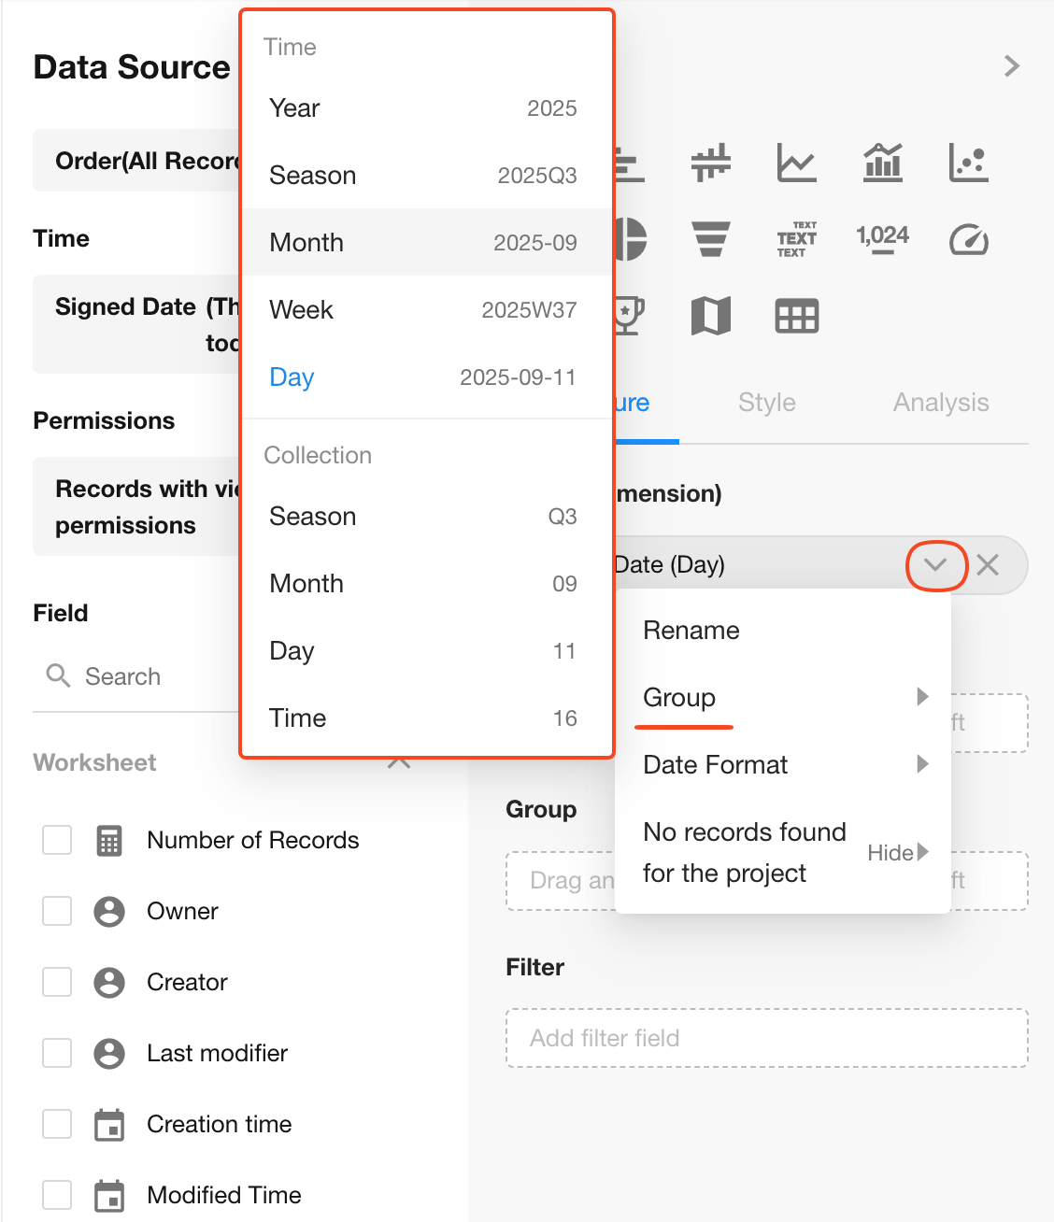Image resolution: width=1054 pixels, height=1222 pixels.
Task: Remove the Date (Day) dimension with X
Action: tap(988, 565)
